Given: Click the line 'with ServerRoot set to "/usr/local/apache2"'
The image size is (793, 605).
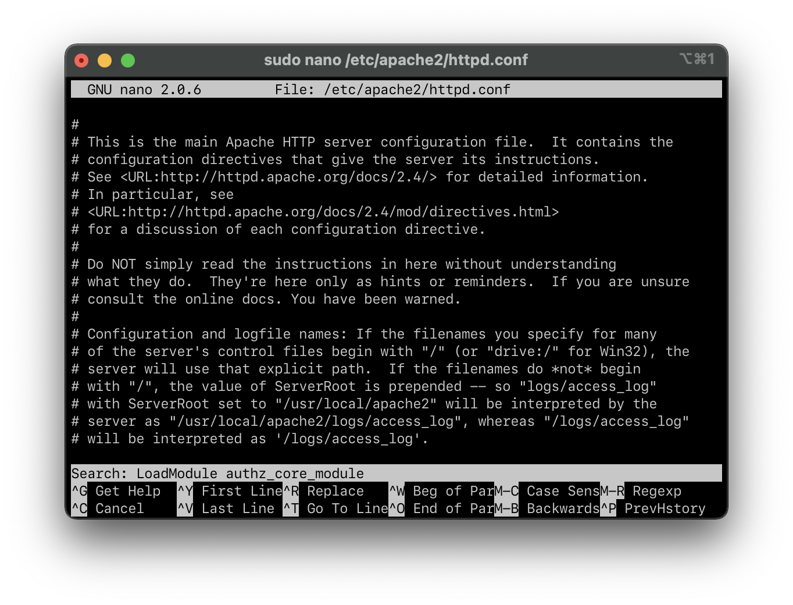Looking at the screenshot, I should coord(364,404).
